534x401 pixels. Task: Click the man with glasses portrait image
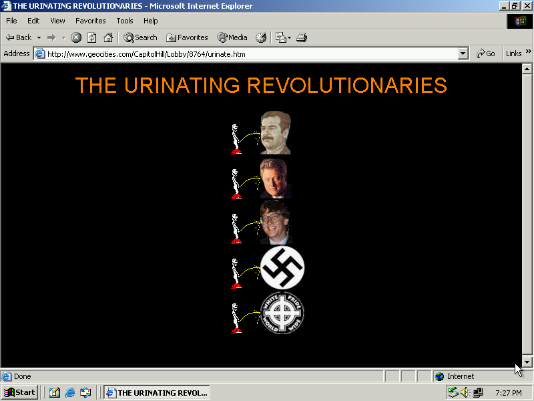coord(276,223)
